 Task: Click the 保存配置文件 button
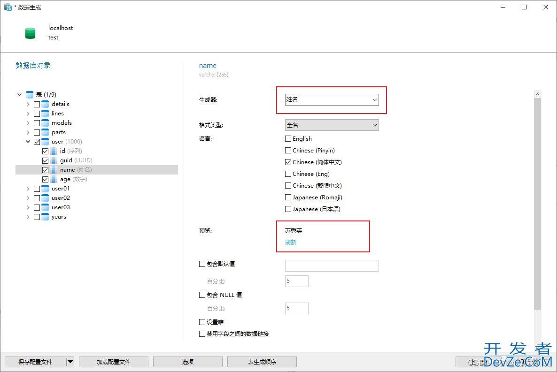point(35,362)
